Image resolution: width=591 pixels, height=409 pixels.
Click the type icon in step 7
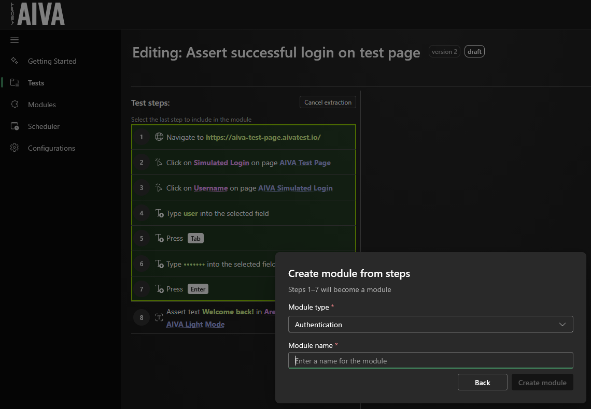pyautogui.click(x=160, y=289)
